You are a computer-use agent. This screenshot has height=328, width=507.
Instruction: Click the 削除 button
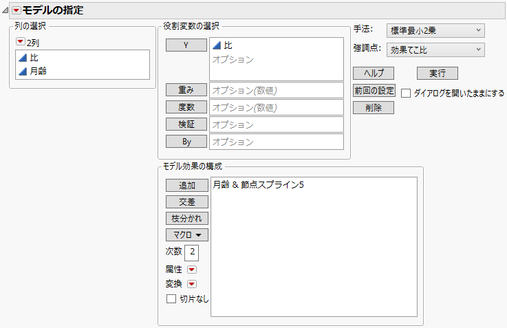374,107
